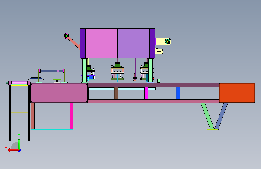Select the small yellow wedge bracket below the arm
261x169 pixels.
click(159, 51)
